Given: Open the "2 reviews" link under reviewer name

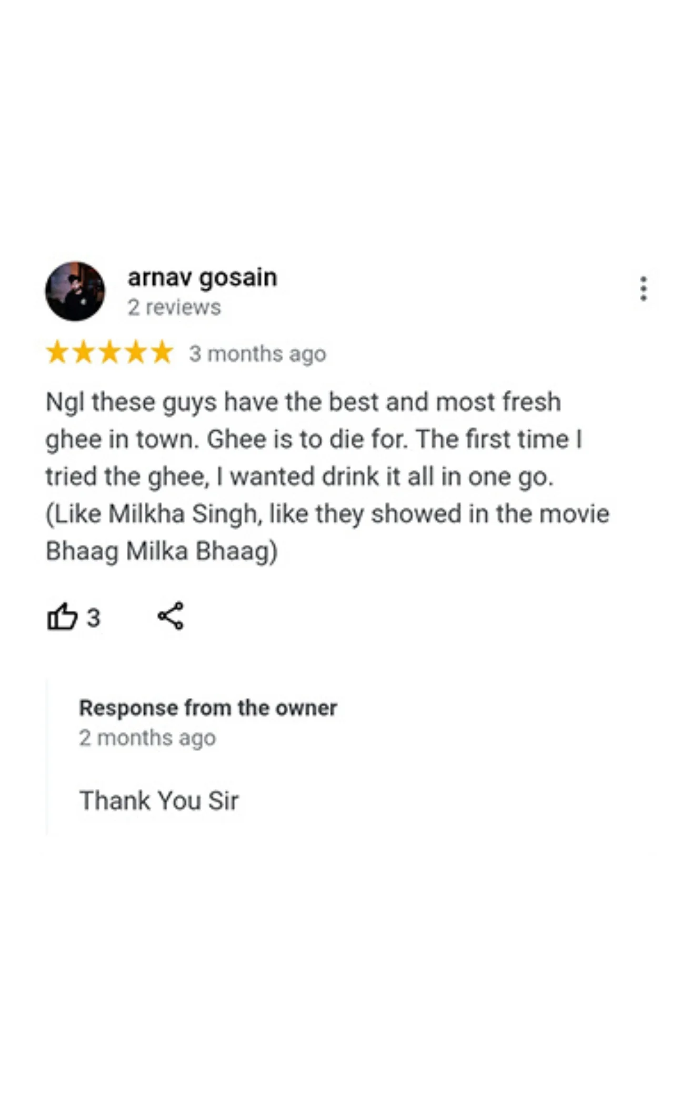Looking at the screenshot, I should pyautogui.click(x=174, y=307).
